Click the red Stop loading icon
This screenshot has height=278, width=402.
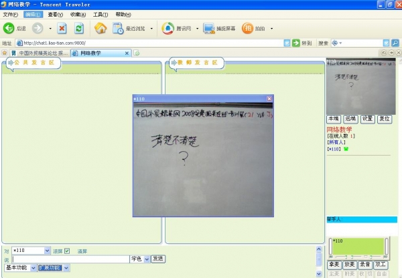click(x=62, y=28)
